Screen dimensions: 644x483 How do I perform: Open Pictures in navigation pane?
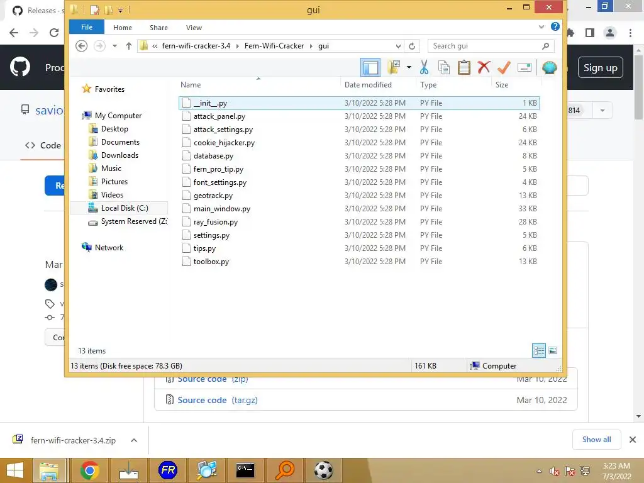(x=108, y=182)
